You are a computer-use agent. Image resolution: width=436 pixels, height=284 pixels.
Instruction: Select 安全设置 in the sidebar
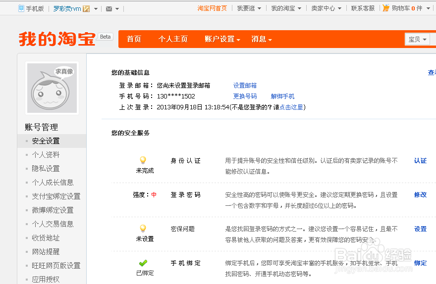click(x=46, y=141)
